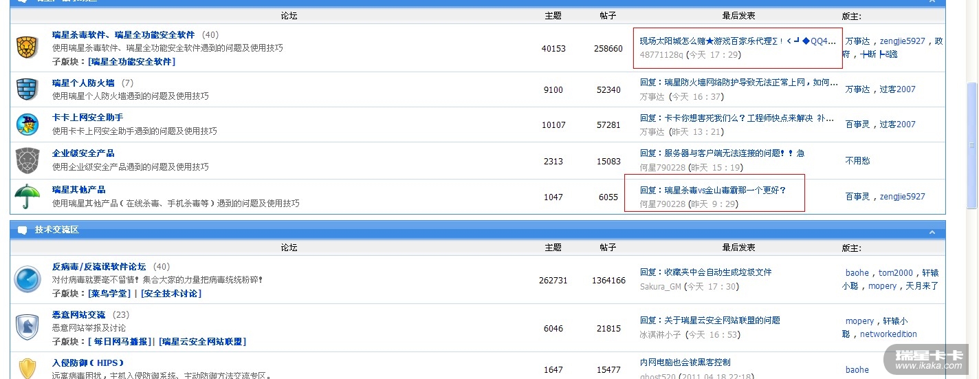Click post count 1364166

click(608, 281)
